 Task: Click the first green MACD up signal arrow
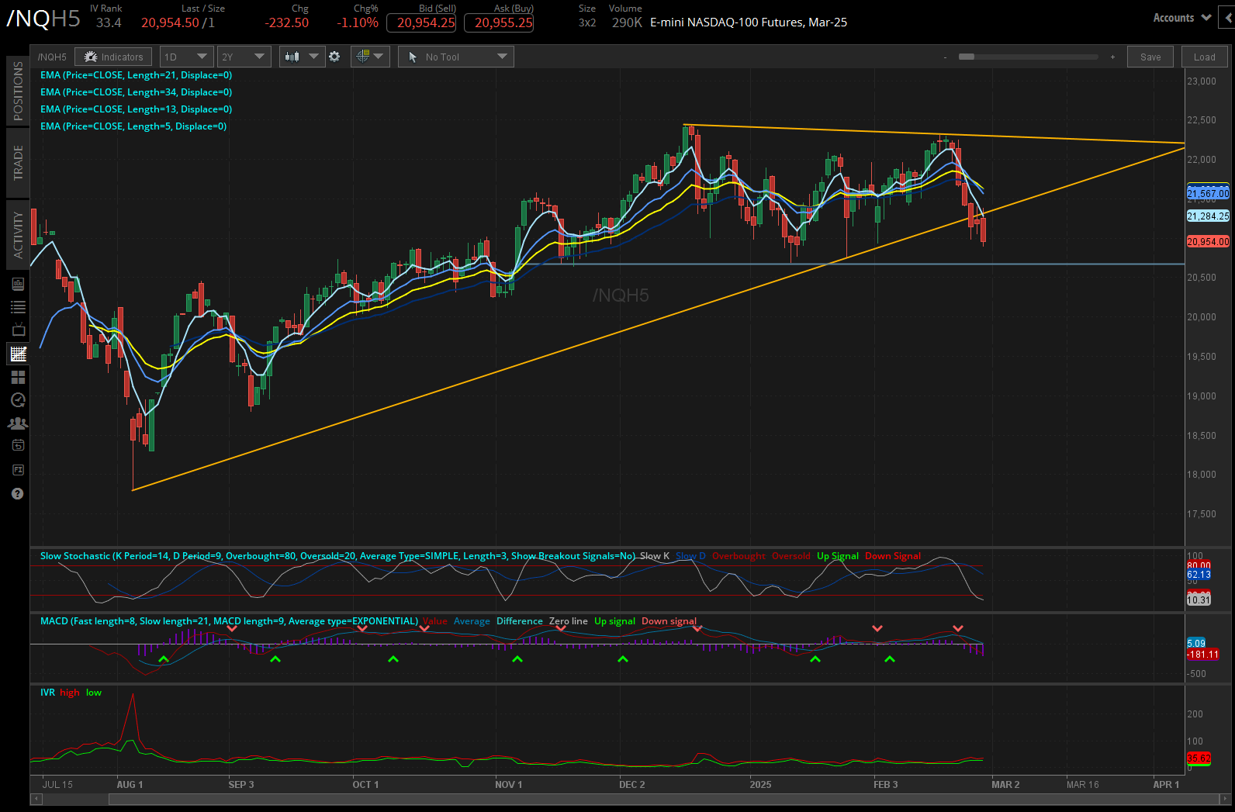163,659
